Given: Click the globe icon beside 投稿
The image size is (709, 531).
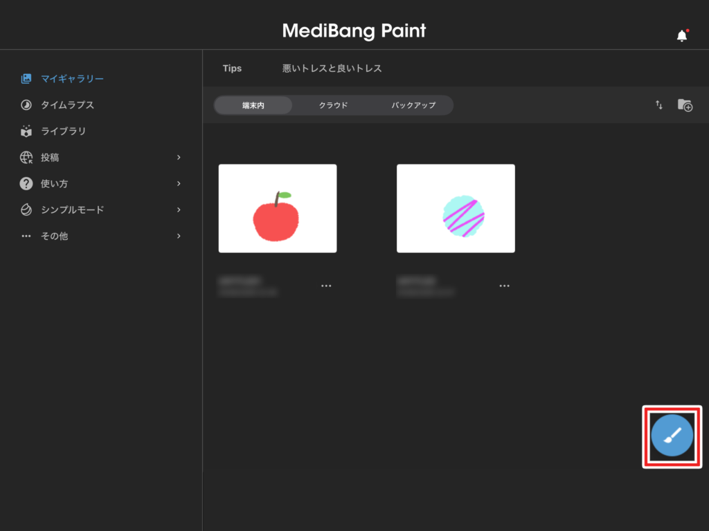Looking at the screenshot, I should (x=26, y=158).
